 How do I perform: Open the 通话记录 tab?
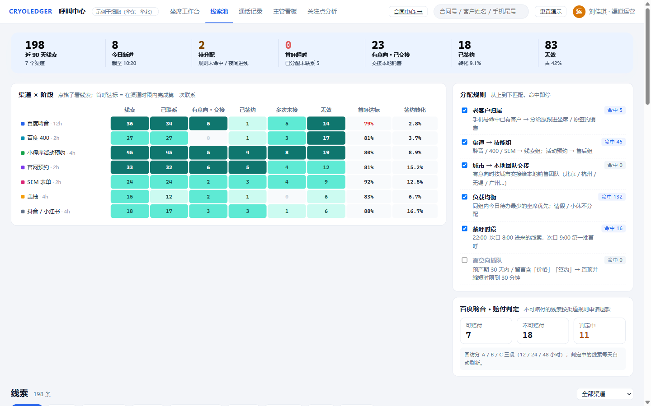[250, 11]
